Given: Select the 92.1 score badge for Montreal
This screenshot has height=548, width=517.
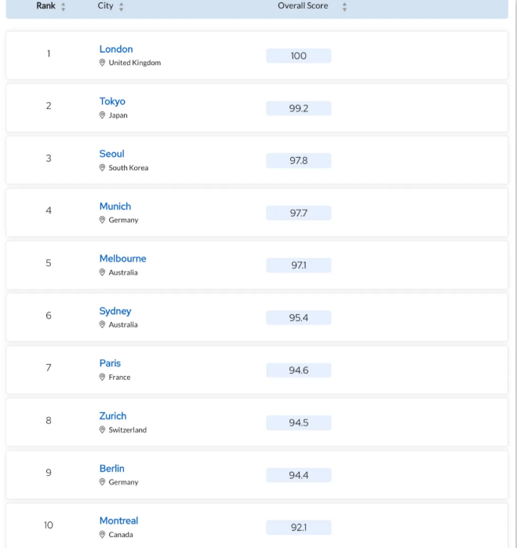Looking at the screenshot, I should (x=299, y=528).
